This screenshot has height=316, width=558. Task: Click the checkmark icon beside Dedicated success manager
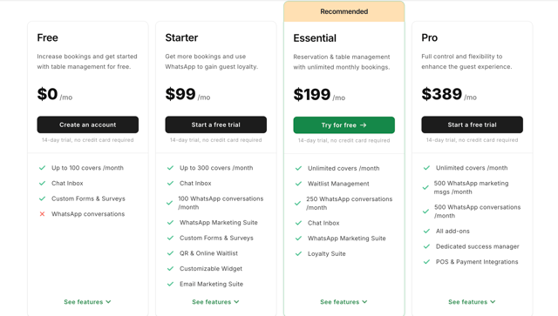tap(426, 246)
